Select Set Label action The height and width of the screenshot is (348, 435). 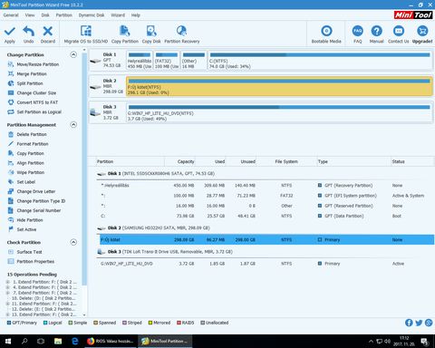[25, 182]
